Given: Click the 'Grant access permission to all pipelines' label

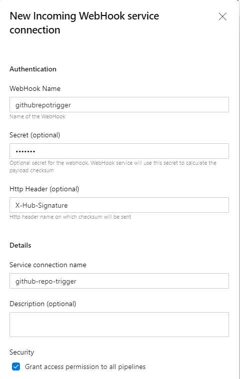Looking at the screenshot, I should coord(85,367).
